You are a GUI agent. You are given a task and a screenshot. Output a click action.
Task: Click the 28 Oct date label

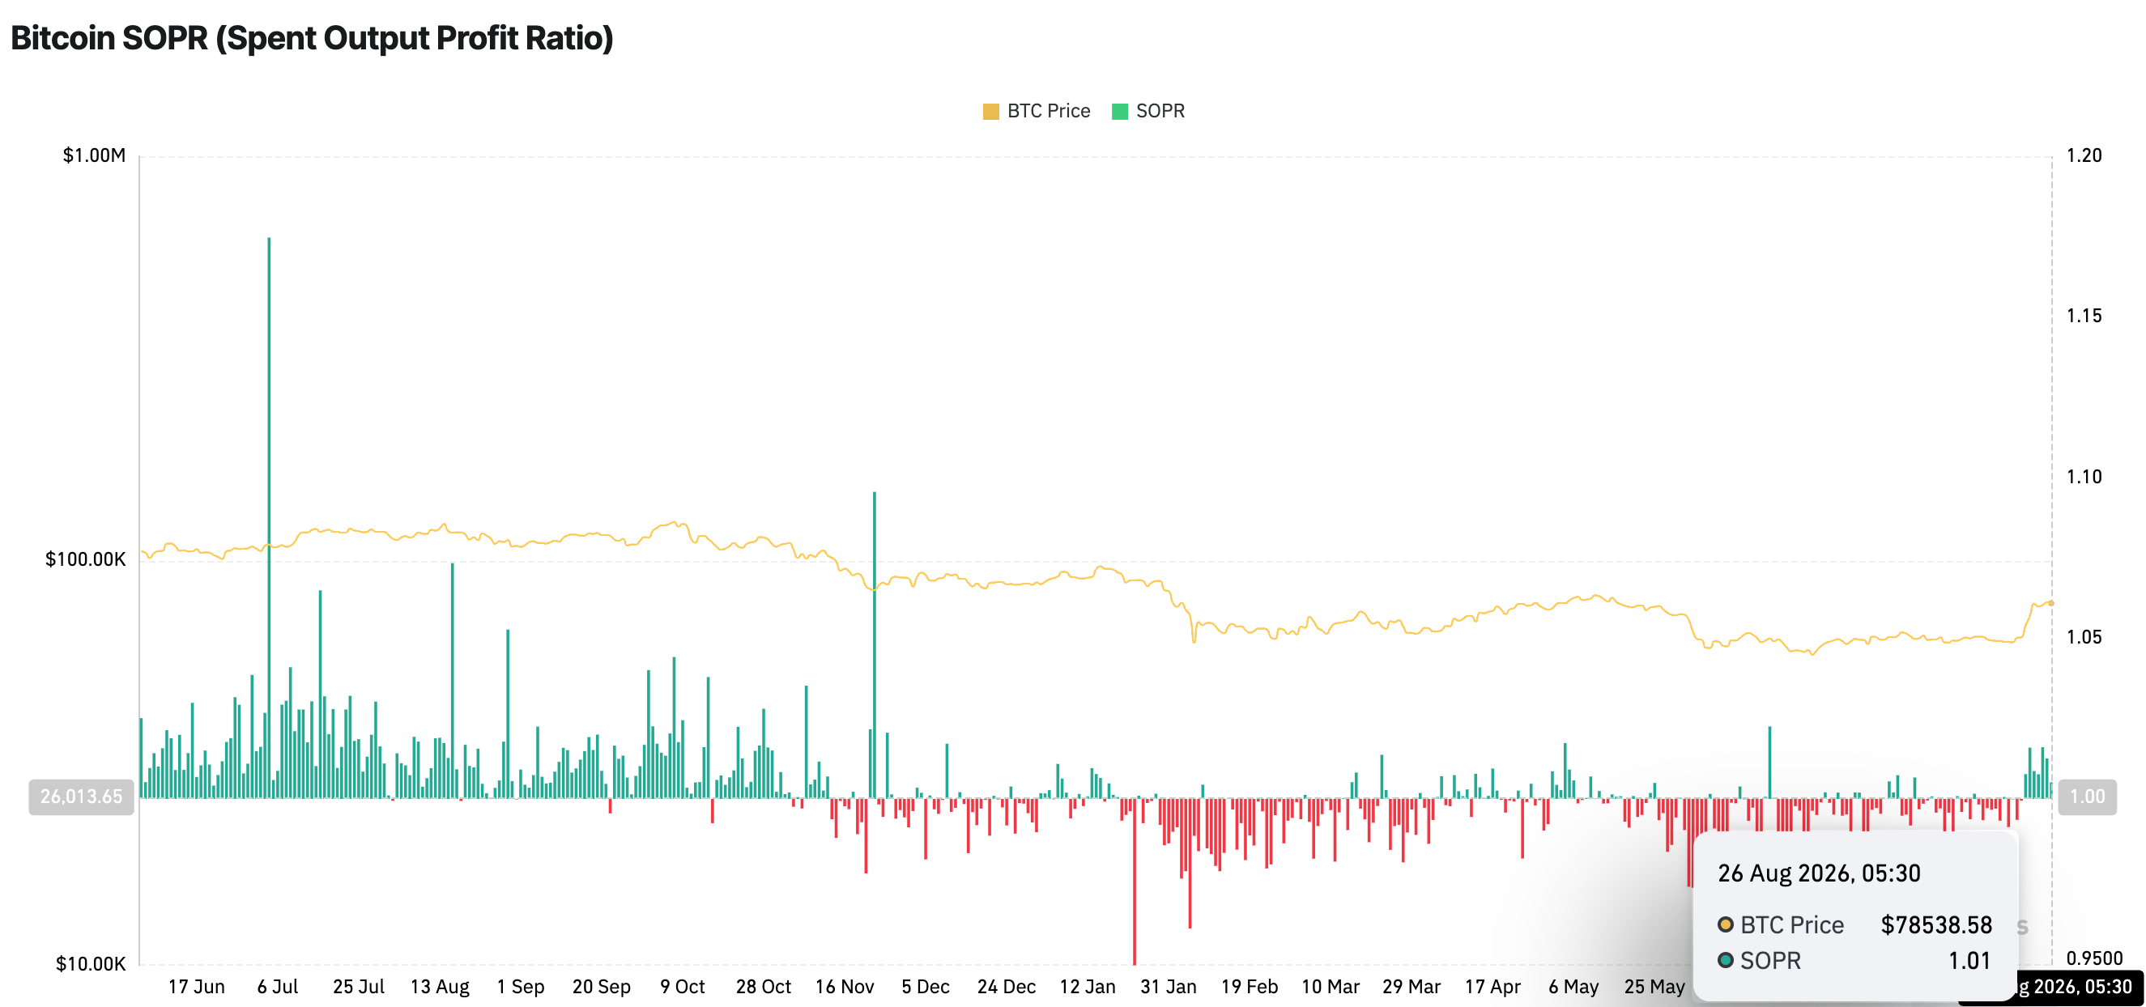pyautogui.click(x=763, y=987)
